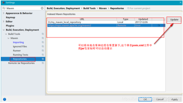Expand Appearance & Behavior section
Screen dimensions: 183x103
[x=3, y=13]
